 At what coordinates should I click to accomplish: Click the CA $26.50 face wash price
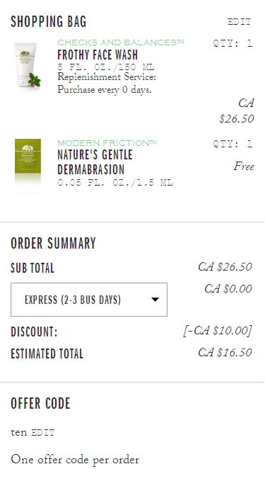click(x=237, y=111)
